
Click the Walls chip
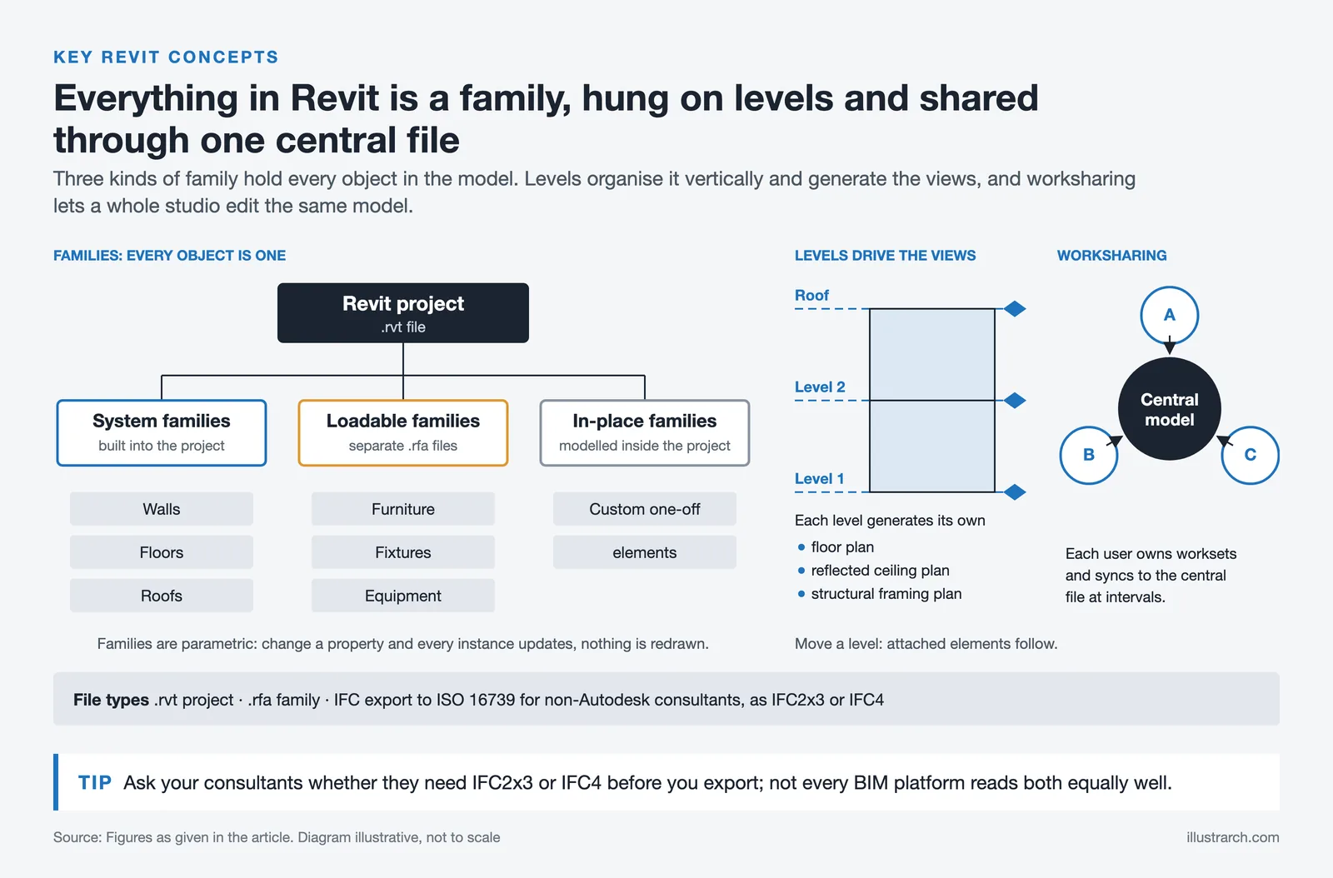[162, 509]
